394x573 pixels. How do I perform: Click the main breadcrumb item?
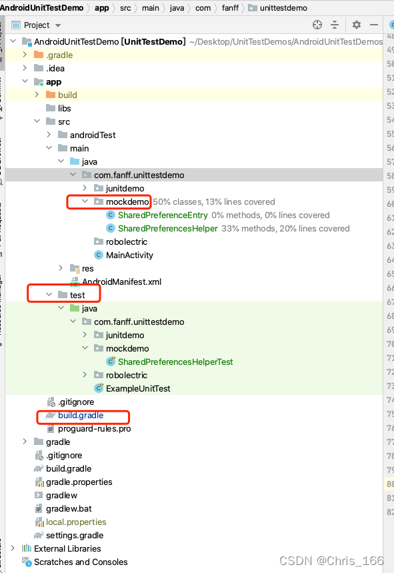[151, 8]
